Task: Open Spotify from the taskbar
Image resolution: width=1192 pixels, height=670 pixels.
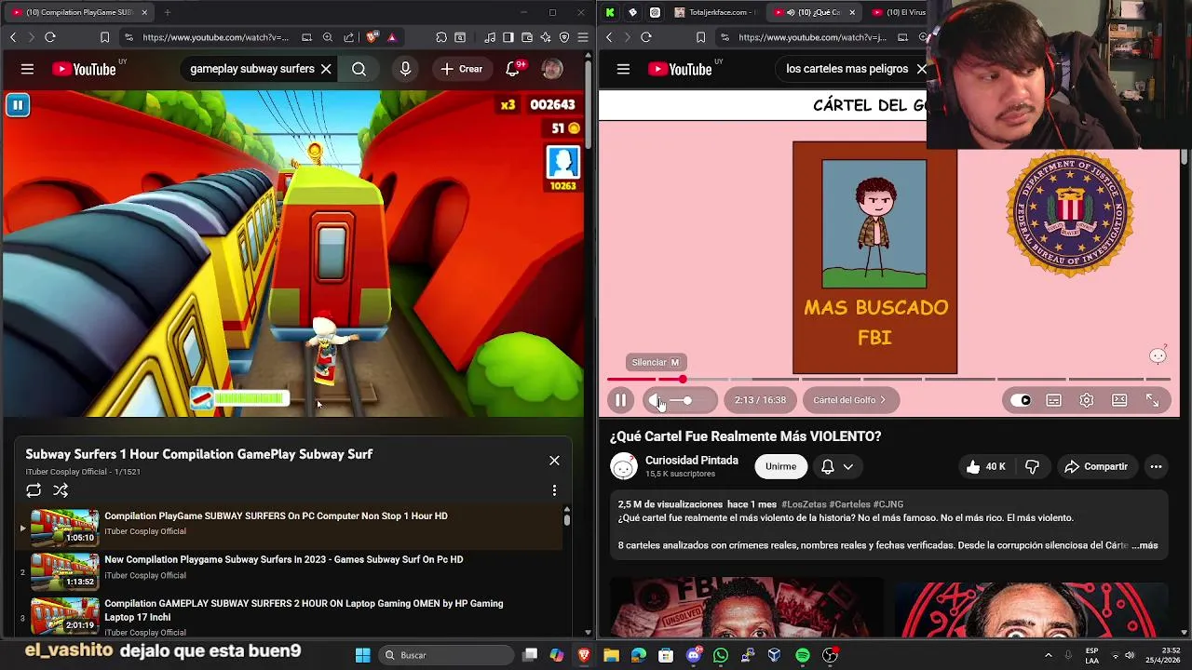Action: point(802,655)
